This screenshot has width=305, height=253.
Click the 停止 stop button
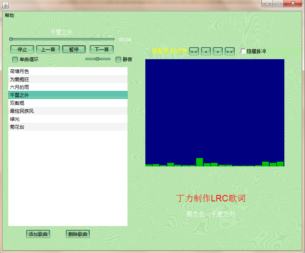(x=22, y=49)
